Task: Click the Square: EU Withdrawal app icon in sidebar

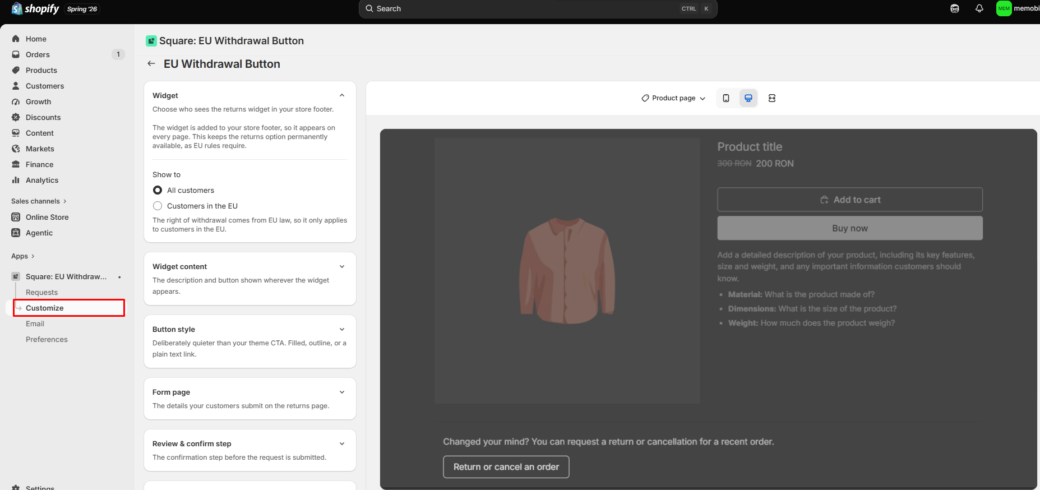Action: pyautogui.click(x=16, y=276)
